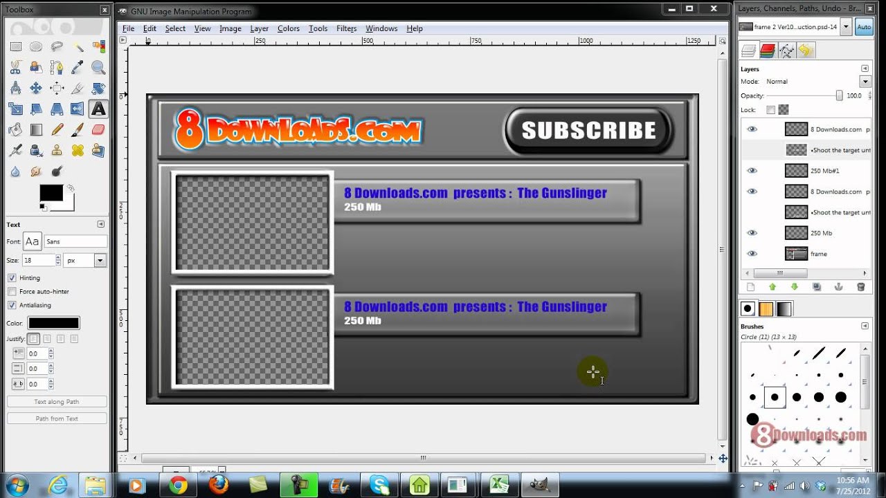Select the frame layer row

[x=806, y=254]
